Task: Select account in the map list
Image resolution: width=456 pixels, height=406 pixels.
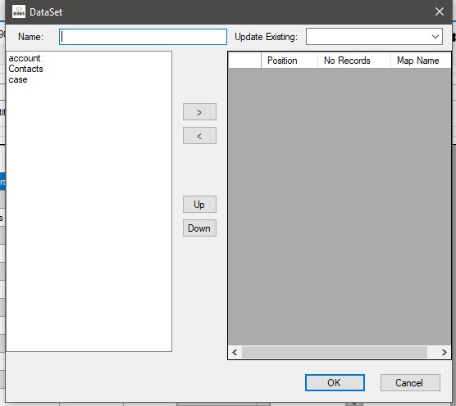Action: 25,58
